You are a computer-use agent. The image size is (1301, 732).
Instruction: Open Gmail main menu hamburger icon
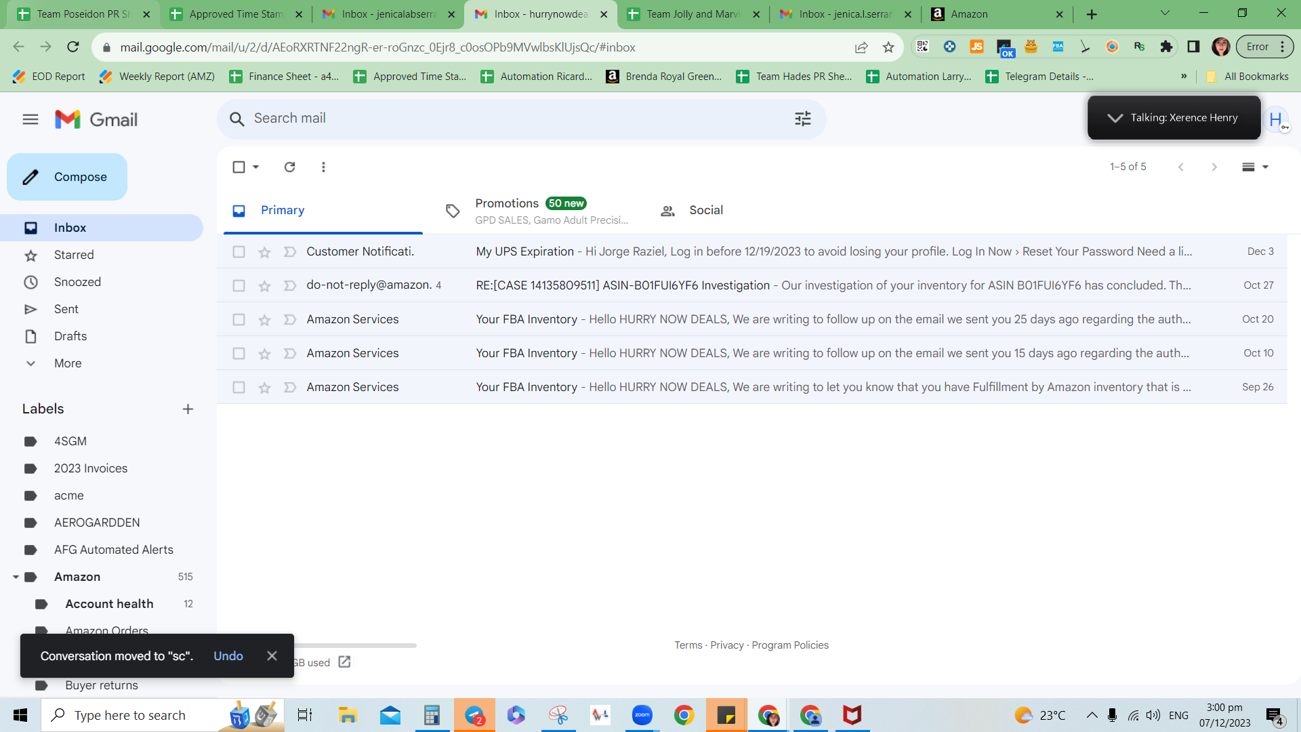coord(30,119)
